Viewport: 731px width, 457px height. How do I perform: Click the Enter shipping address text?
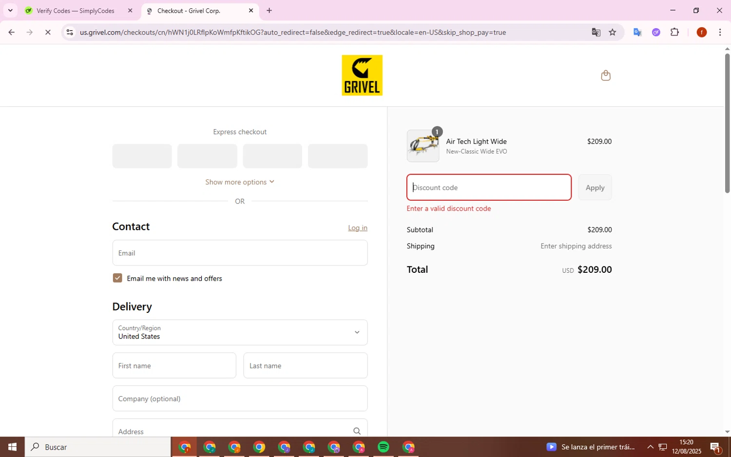(x=576, y=246)
